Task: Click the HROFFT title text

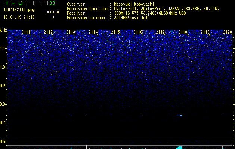Action: click(23, 3)
